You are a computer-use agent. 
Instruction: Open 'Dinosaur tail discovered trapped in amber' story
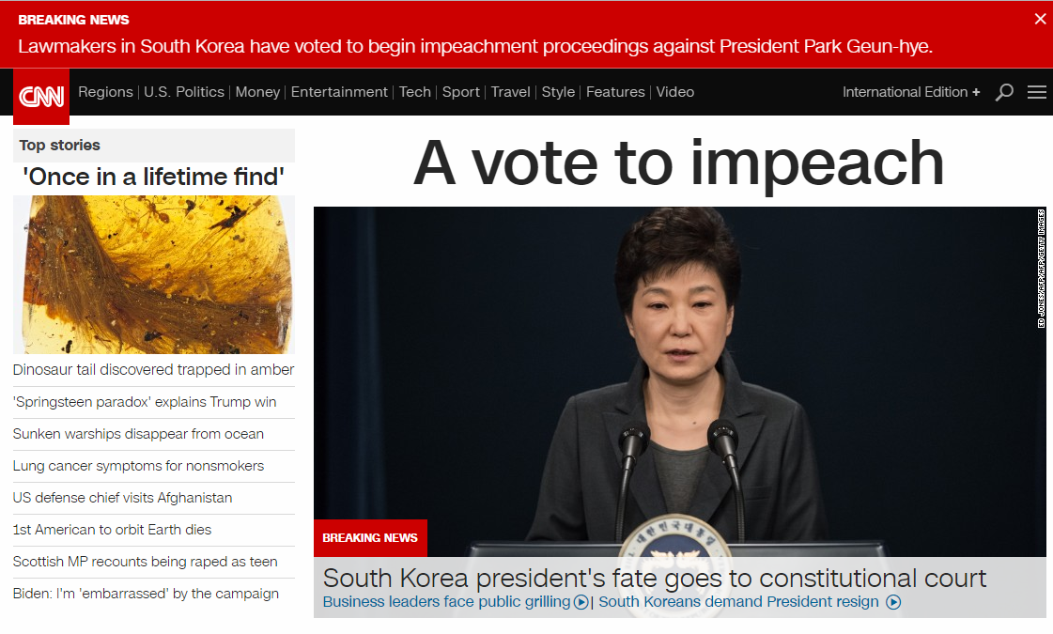153,370
